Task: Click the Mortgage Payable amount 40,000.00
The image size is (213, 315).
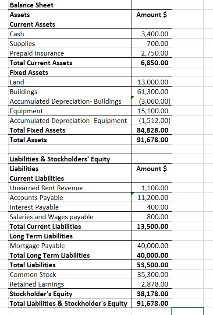Action: click(152, 245)
